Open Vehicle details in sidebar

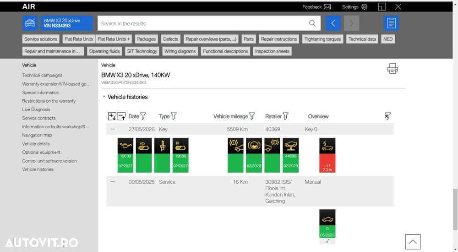pos(36,143)
